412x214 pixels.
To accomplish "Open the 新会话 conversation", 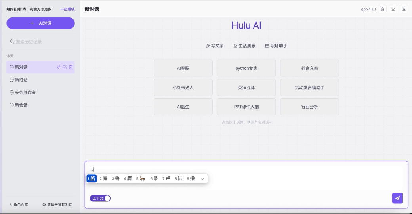I will click(40, 105).
